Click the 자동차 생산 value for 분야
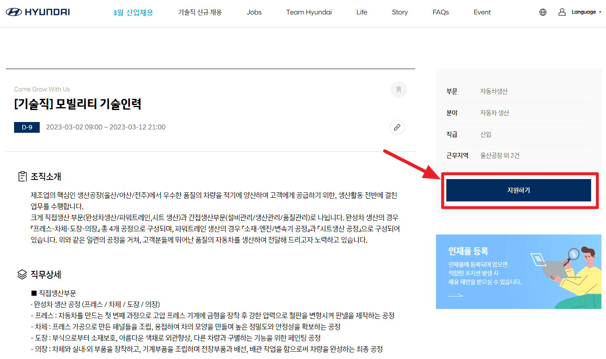606x359 pixels. (x=495, y=113)
